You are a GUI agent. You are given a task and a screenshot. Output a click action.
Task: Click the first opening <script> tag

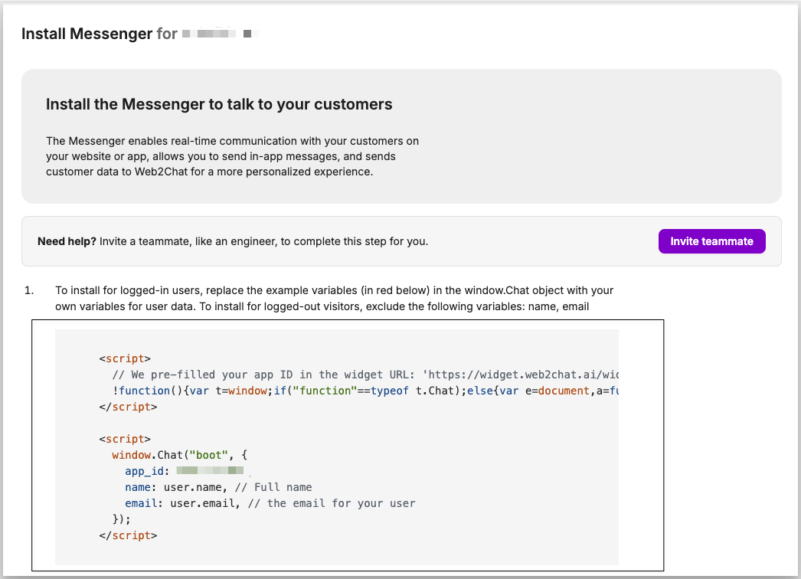[125, 358]
